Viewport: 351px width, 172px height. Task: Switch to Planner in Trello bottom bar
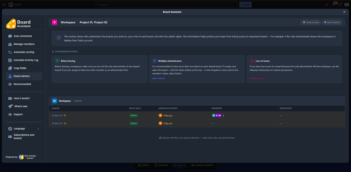tap(161, 165)
